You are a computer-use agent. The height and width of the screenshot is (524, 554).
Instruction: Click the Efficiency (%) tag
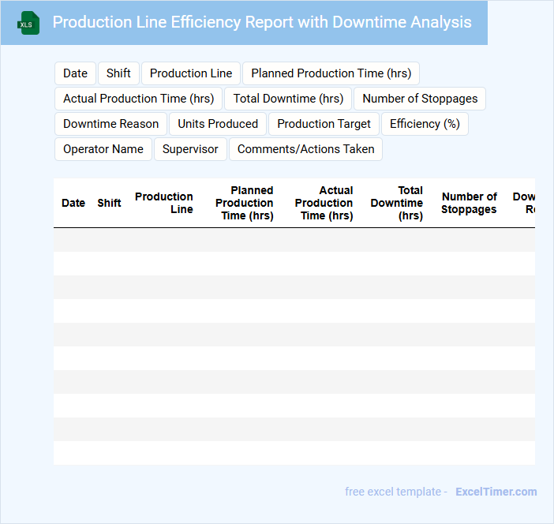[x=425, y=124]
